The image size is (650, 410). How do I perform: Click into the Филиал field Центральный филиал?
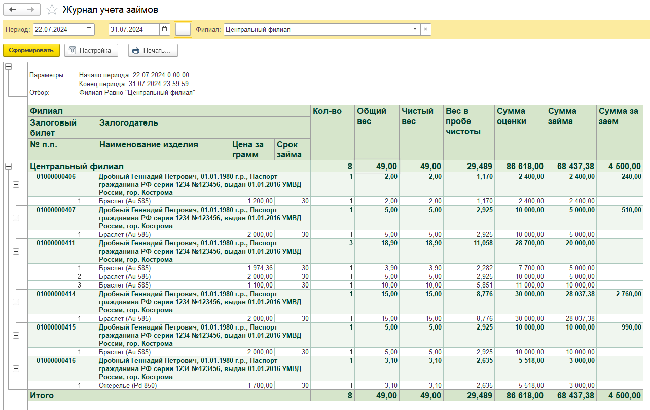click(317, 29)
